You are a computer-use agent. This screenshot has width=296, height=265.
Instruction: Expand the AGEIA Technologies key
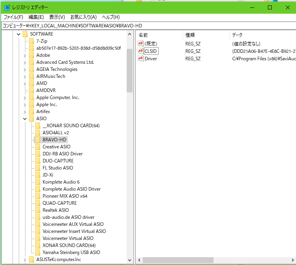coord(25,70)
